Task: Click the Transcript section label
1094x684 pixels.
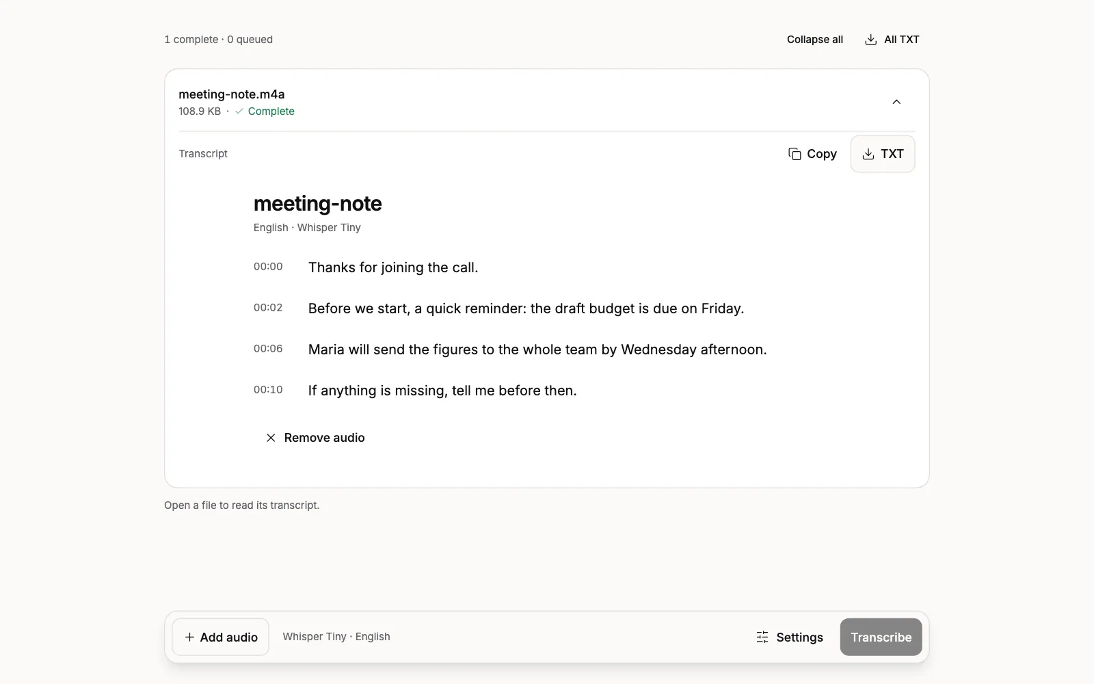Action: (x=203, y=154)
